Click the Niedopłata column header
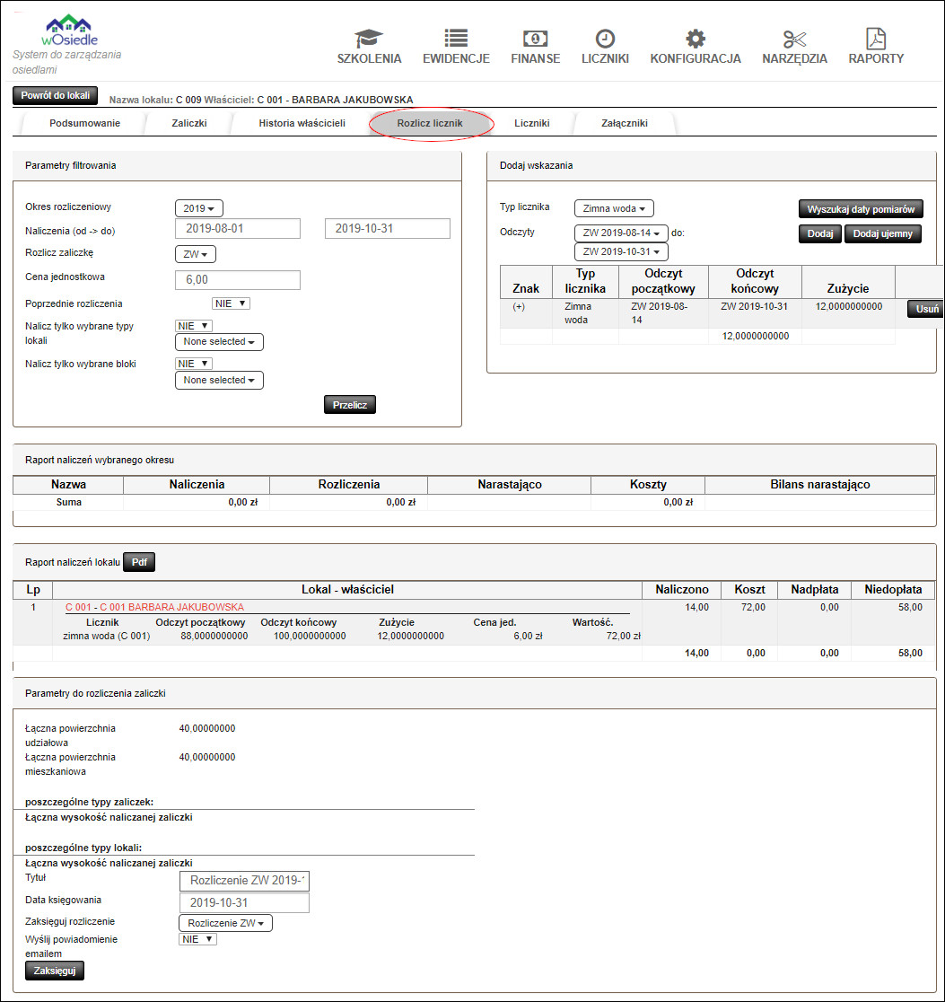 point(893,590)
